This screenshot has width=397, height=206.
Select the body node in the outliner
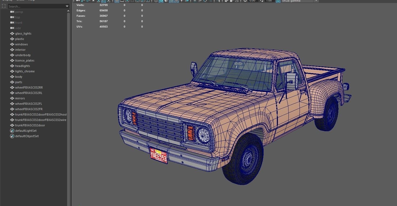click(19, 77)
